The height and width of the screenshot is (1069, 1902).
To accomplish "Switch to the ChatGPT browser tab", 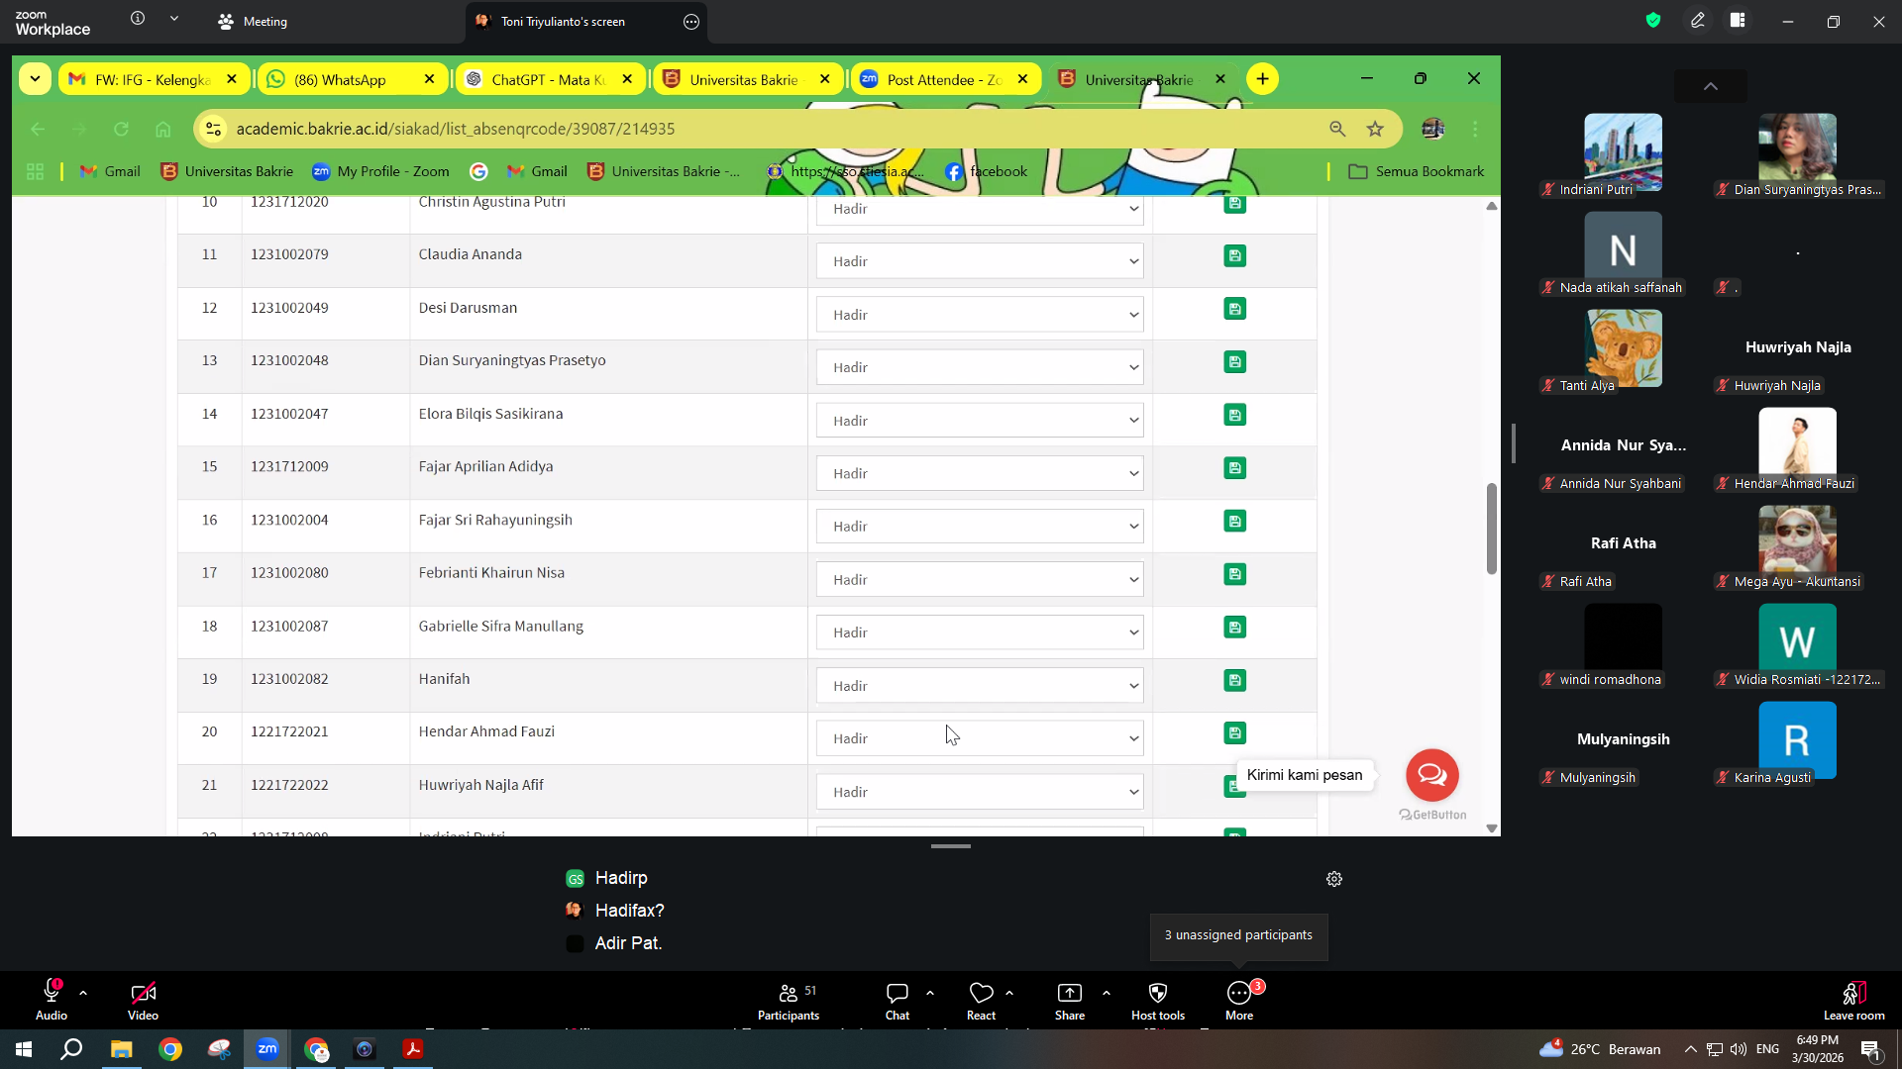I will 550,79.
